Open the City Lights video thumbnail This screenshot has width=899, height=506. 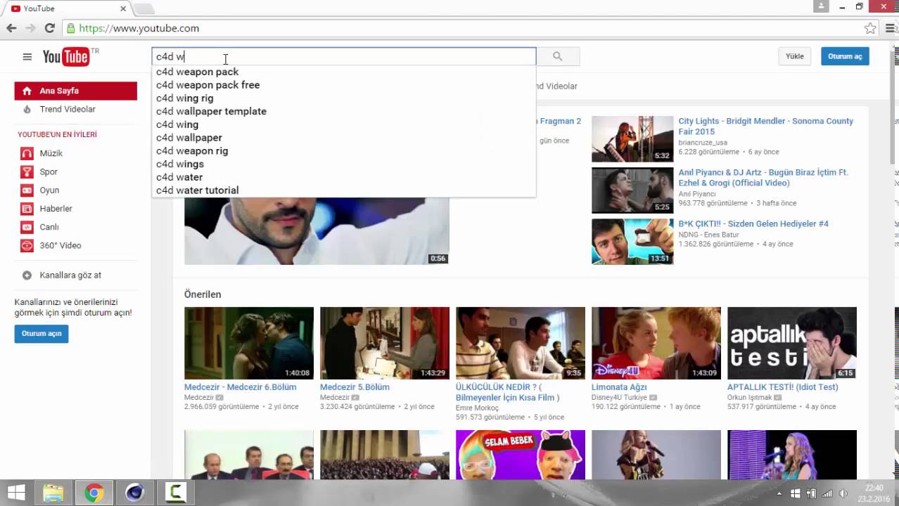tap(632, 139)
